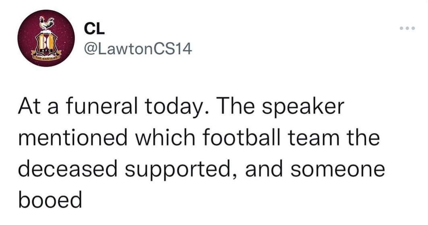Click the AFC label in the crest
428x225 pixels.
[46, 51]
